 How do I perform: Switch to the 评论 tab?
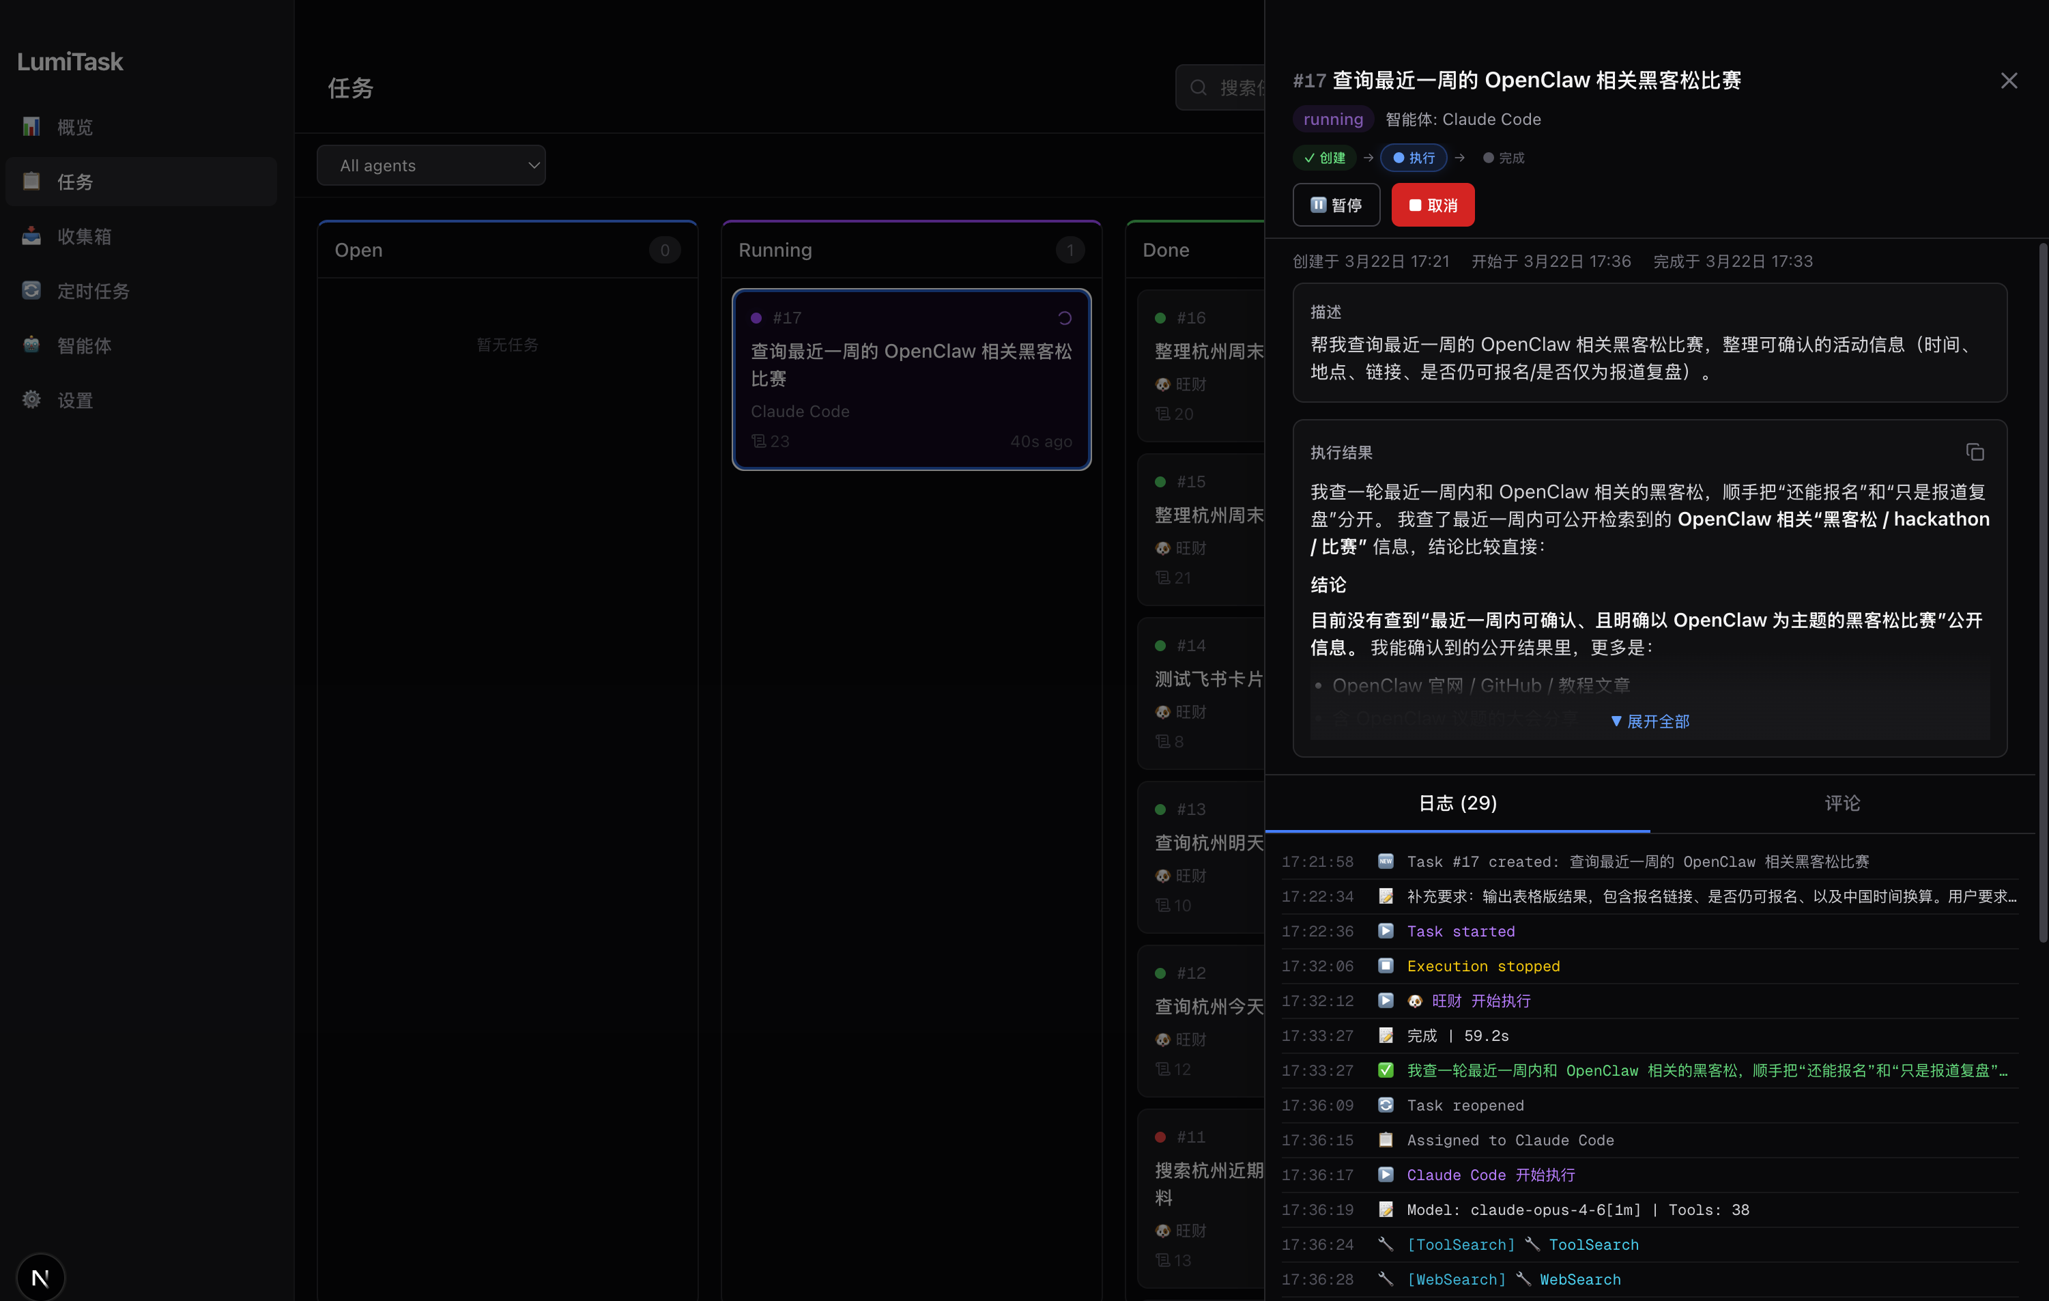[1842, 803]
